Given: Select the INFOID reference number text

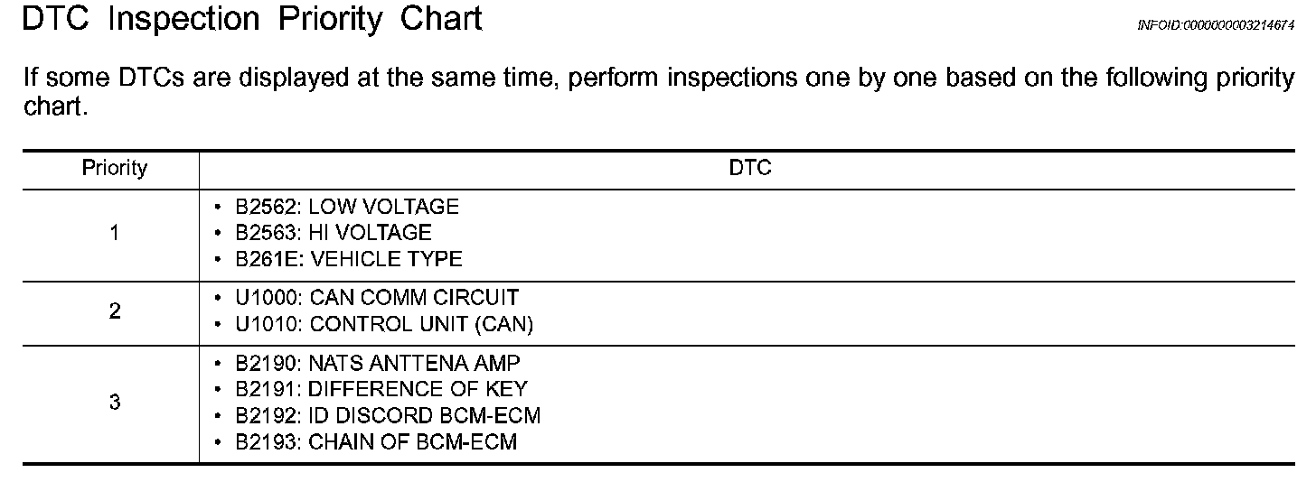Looking at the screenshot, I should (1216, 26).
